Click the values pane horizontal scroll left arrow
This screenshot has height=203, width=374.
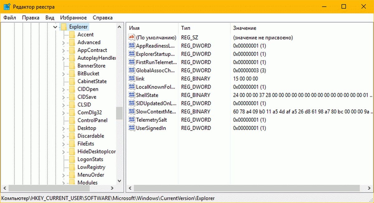[130, 188]
